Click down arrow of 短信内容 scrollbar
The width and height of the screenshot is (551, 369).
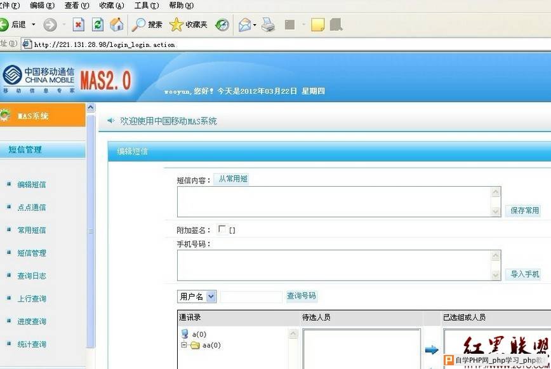496,211
